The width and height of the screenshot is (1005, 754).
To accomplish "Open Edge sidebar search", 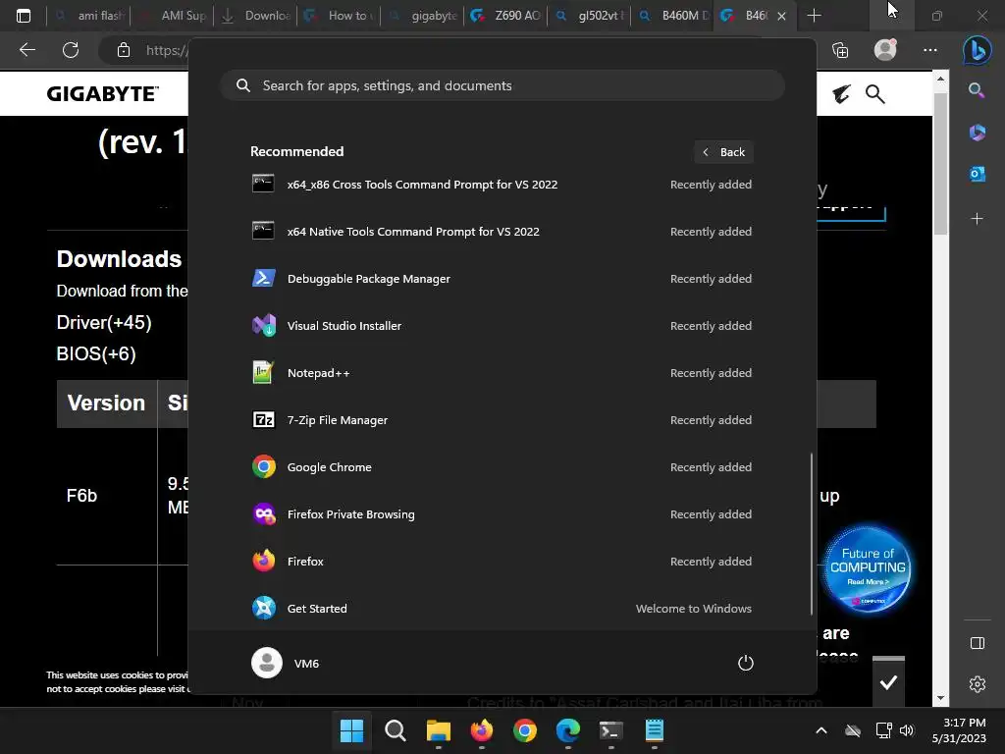I will (977, 90).
